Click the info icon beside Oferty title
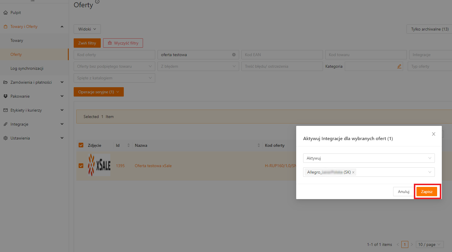The image size is (452, 252). 97,2
